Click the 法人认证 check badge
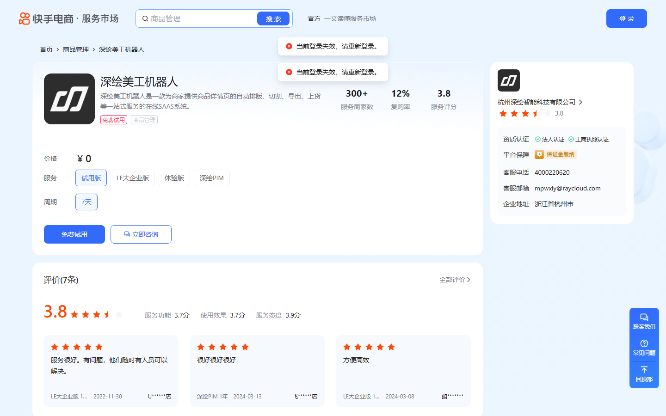 click(549, 139)
